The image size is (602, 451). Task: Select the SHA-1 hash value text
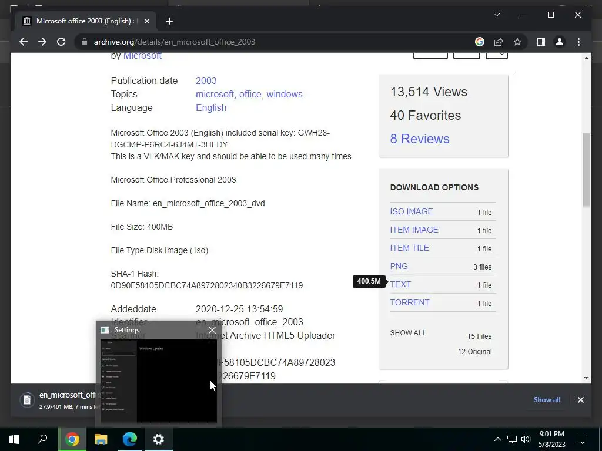tap(206, 286)
